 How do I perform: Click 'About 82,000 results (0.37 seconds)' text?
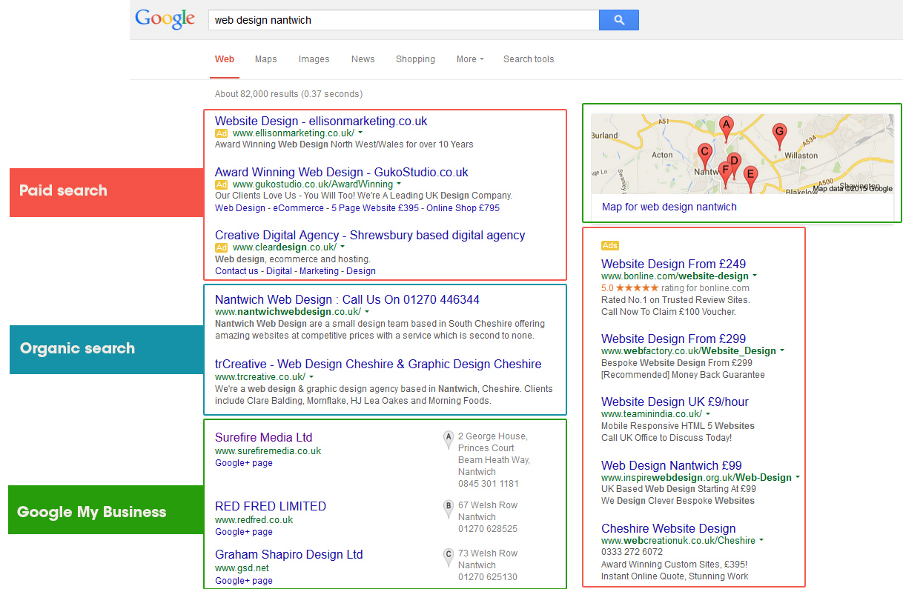coord(288,94)
